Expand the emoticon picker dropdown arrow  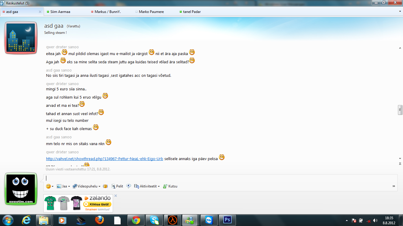tap(53, 187)
